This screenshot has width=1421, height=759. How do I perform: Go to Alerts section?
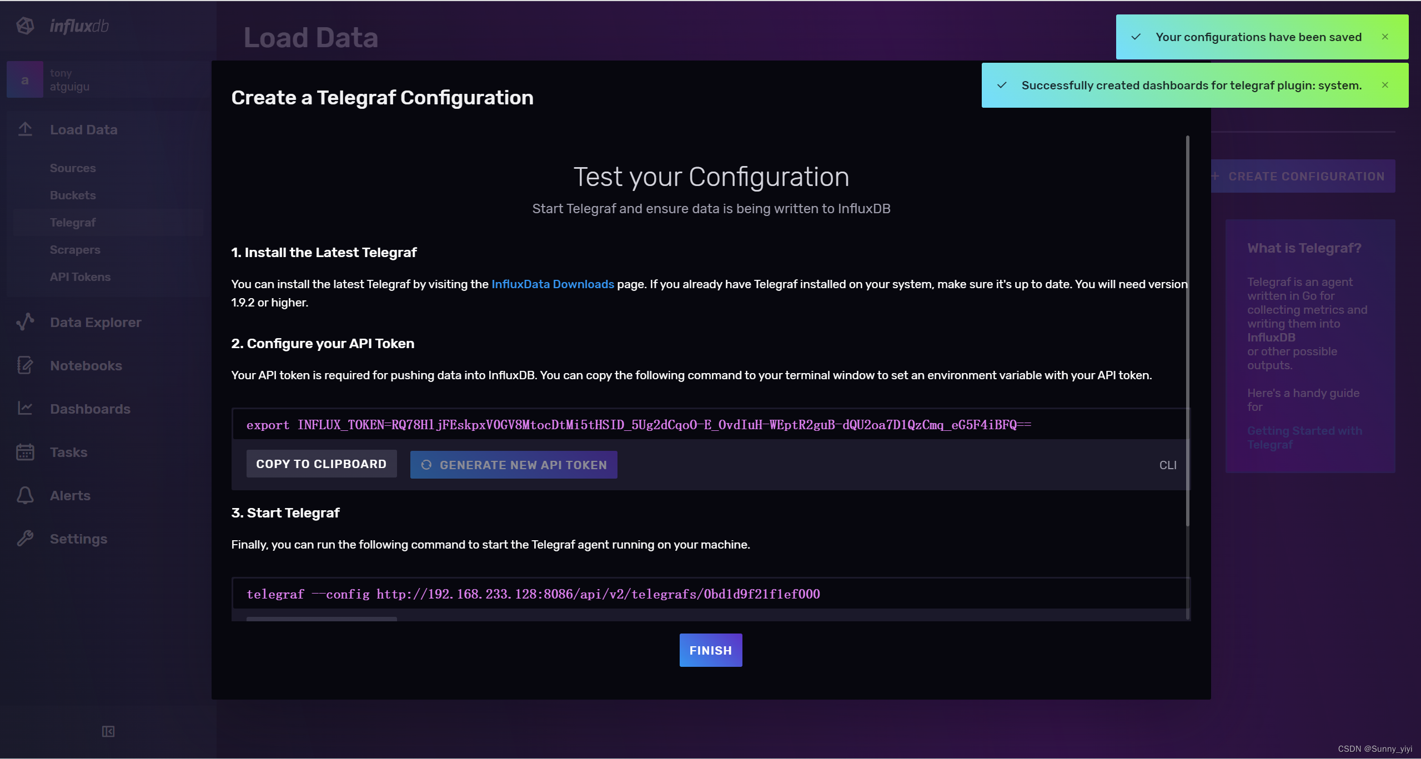tap(70, 495)
